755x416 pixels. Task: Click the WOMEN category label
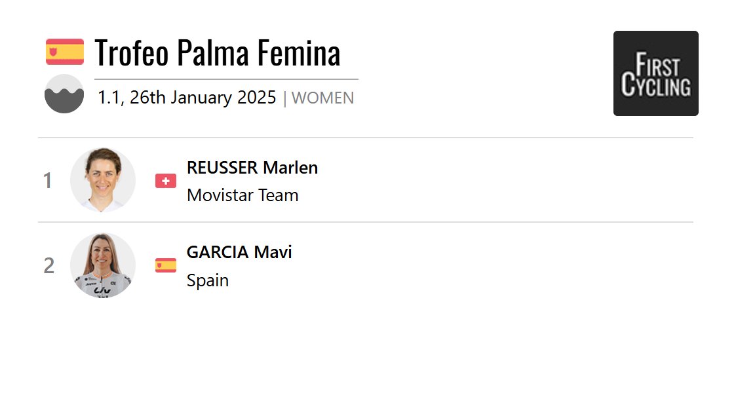pyautogui.click(x=322, y=98)
